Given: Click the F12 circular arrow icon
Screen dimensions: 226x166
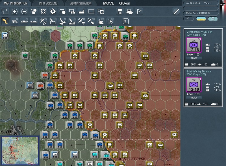Looking at the screenshot, I should click(x=110, y=21).
